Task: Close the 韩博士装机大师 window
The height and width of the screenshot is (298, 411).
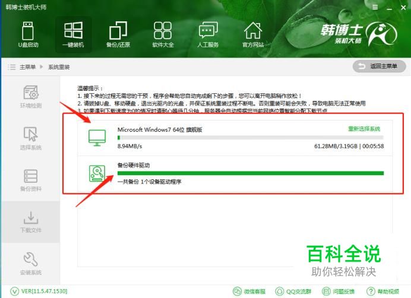Action: [x=403, y=8]
